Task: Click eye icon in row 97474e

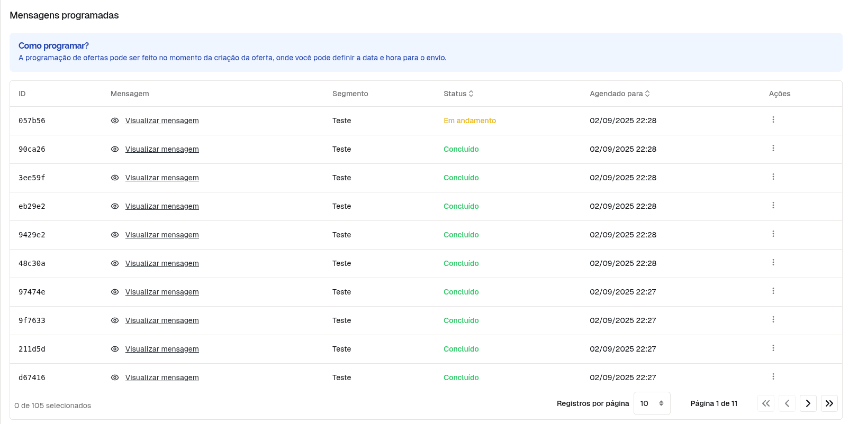Action: click(x=114, y=292)
